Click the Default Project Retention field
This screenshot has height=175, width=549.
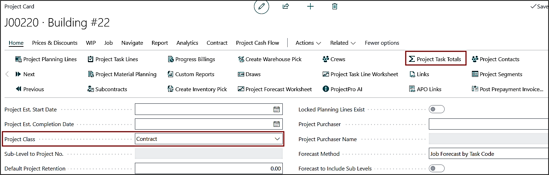208,168
